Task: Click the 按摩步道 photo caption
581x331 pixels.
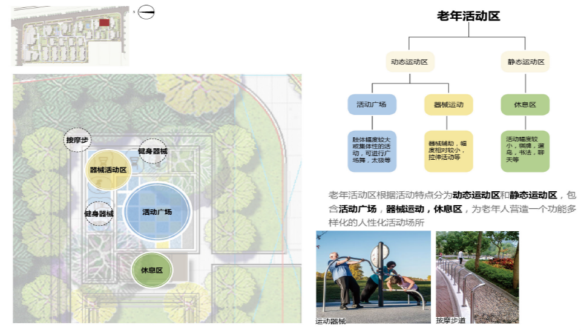Action: pos(450,320)
